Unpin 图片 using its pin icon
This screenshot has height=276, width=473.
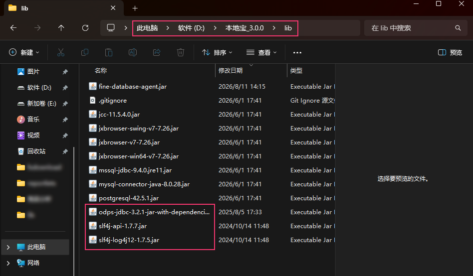click(x=65, y=72)
